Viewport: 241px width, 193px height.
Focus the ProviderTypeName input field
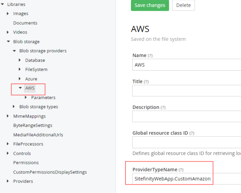coord(186,179)
